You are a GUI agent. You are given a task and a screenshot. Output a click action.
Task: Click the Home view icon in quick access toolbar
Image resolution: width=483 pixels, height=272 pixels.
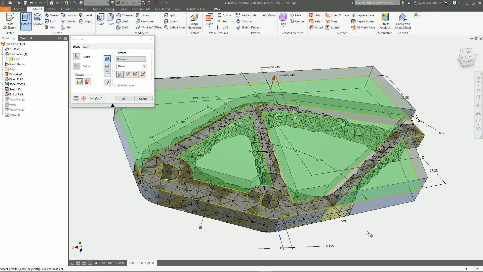[51, 3]
